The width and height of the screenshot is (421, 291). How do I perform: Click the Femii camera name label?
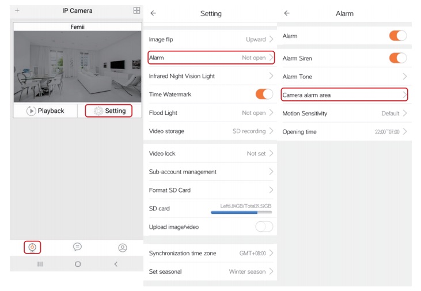coord(77,27)
